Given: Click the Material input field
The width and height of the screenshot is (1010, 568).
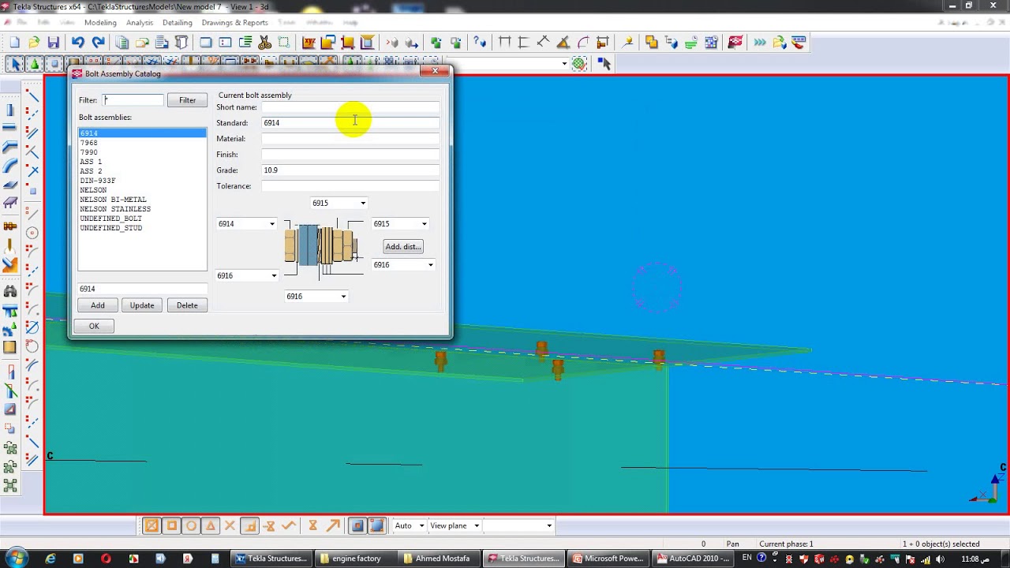Looking at the screenshot, I should click(350, 139).
